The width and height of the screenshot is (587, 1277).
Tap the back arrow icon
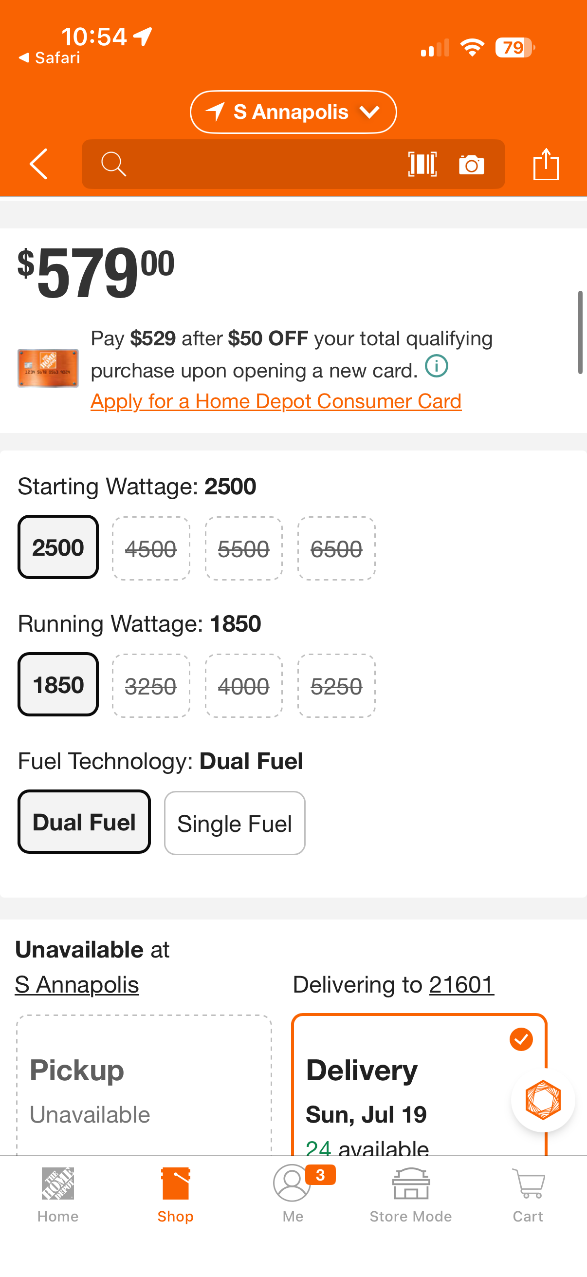[38, 164]
